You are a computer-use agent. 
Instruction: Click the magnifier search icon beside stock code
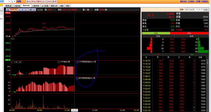pos(12,1)
